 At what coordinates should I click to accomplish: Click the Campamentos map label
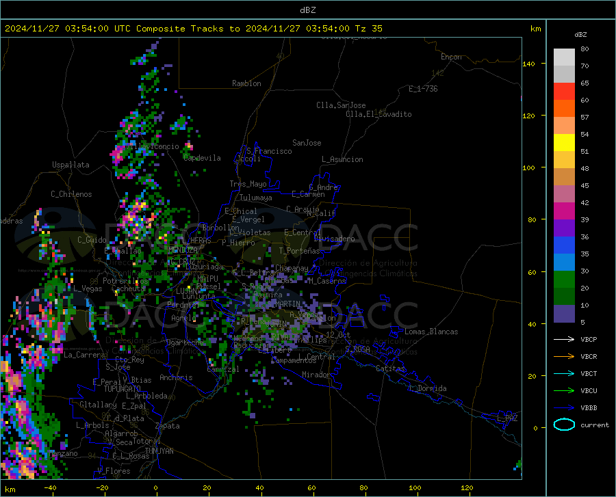[x=294, y=360]
